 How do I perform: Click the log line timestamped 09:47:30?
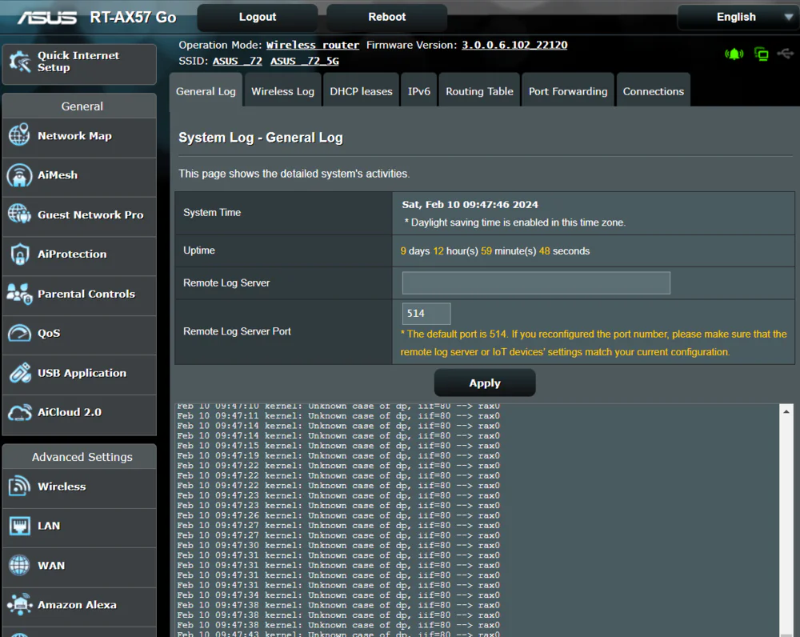click(338, 545)
